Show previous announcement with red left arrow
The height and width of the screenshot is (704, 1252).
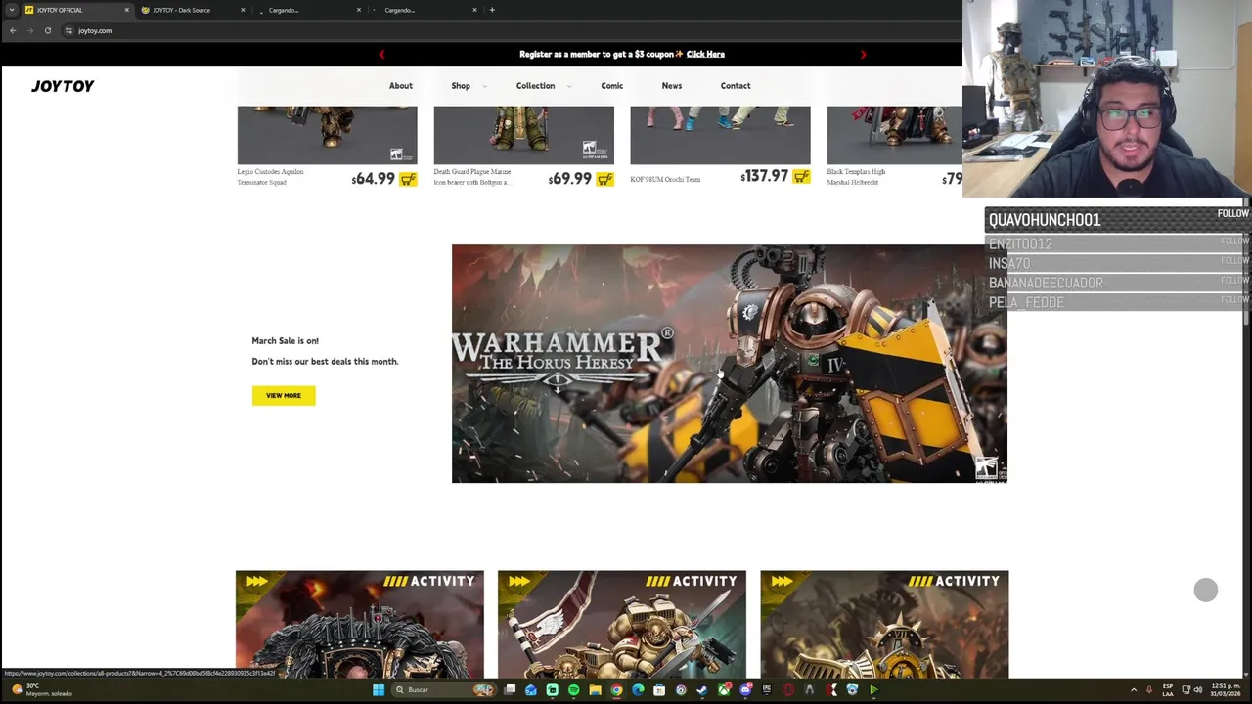381,55
